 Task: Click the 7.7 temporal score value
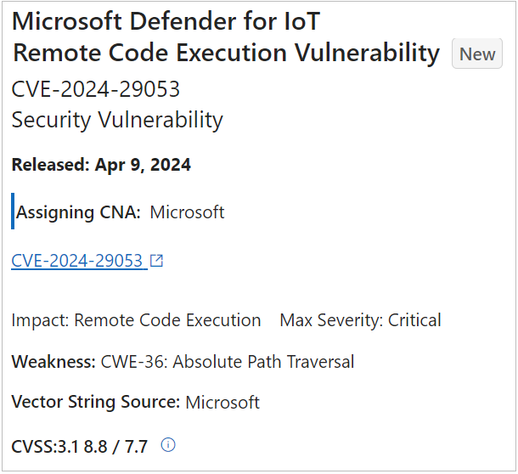coord(136,446)
